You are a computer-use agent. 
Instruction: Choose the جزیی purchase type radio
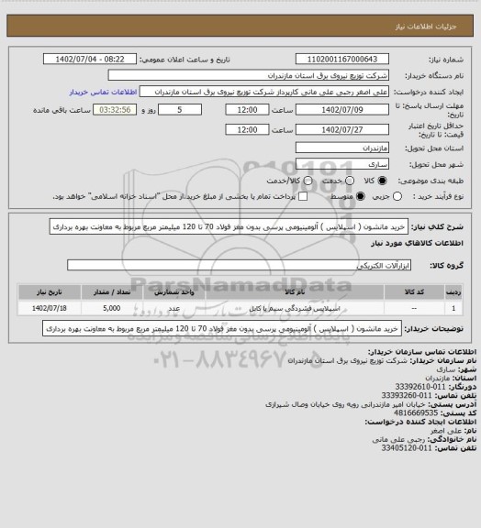397,196
